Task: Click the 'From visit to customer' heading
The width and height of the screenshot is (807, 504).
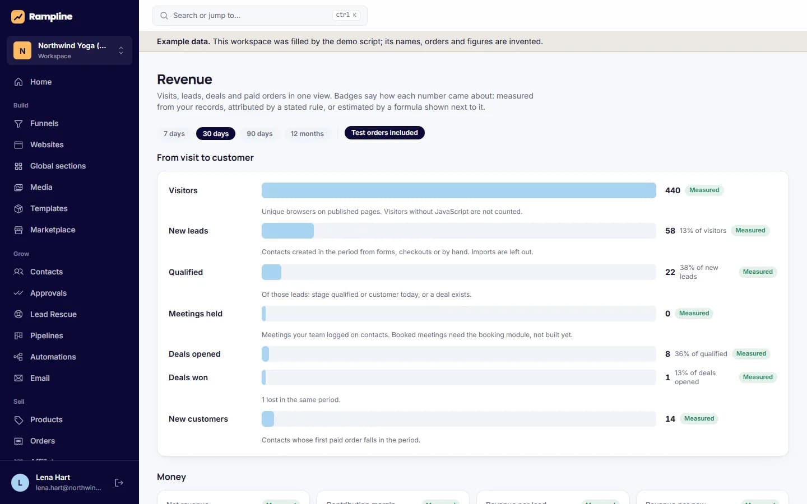Action: tap(205, 158)
